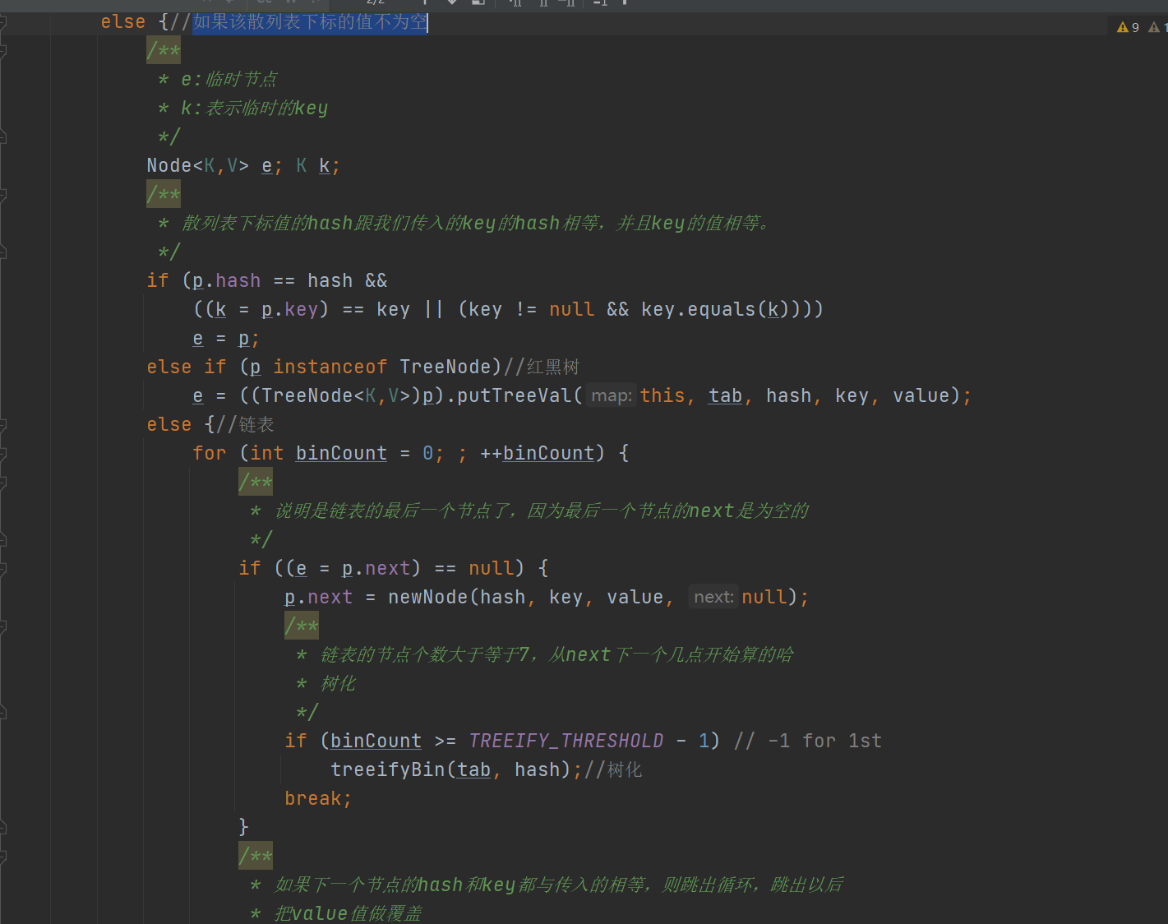Collapse the comment fold above '如果下一个节点的hash'
The image size is (1168, 924).
(2, 857)
